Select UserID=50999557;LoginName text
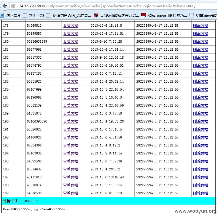The image size is (217, 214). coord(34,209)
